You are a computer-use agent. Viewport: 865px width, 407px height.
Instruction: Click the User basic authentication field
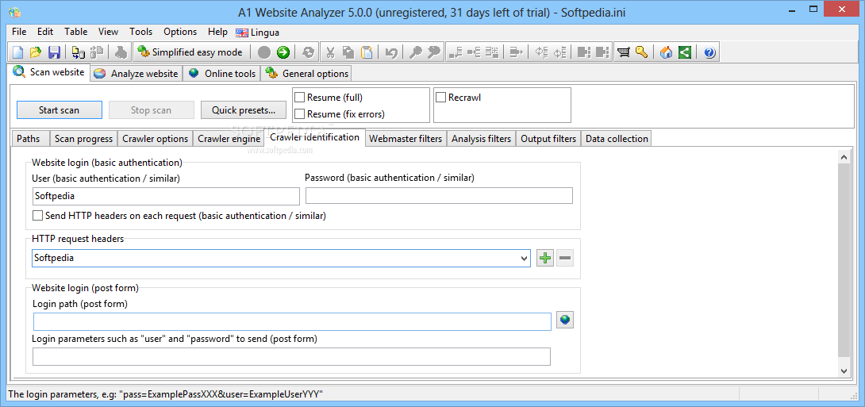tap(166, 196)
